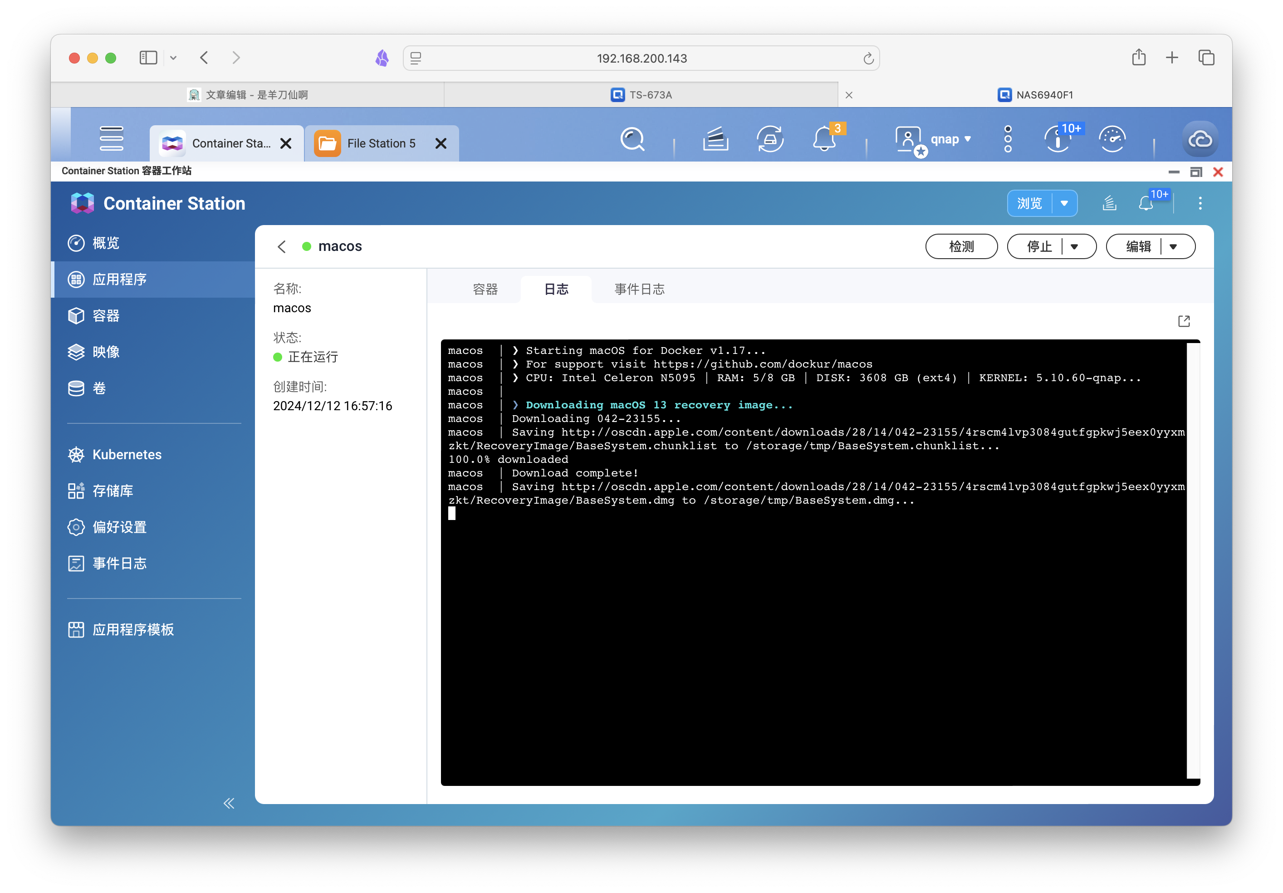Image resolution: width=1283 pixels, height=893 pixels.
Task: Expand the qnap user dropdown
Action: [x=967, y=139]
